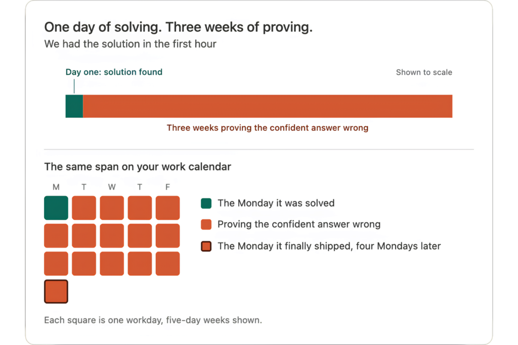Click the day one marker line above bar
The height and width of the screenshot is (345, 518).
(74, 86)
